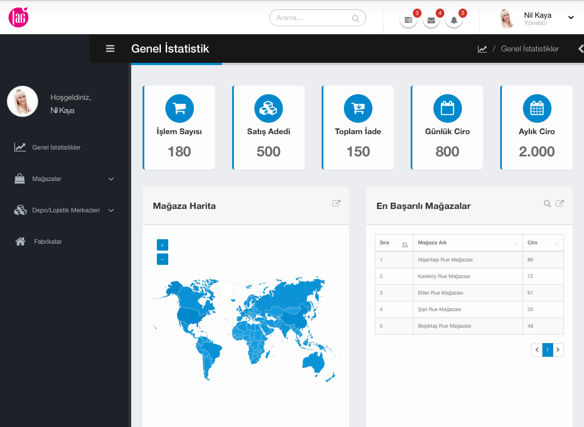Viewport: 584px width, 427px height.
Task: Click the Günlük Ciro calendar icon
Action: [447, 108]
